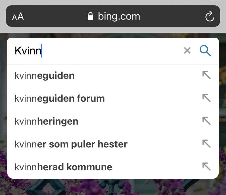This screenshot has height=195, width=226.
Task: Fill the query using the arrow beside kvinnheringen
Action: pos(206,121)
